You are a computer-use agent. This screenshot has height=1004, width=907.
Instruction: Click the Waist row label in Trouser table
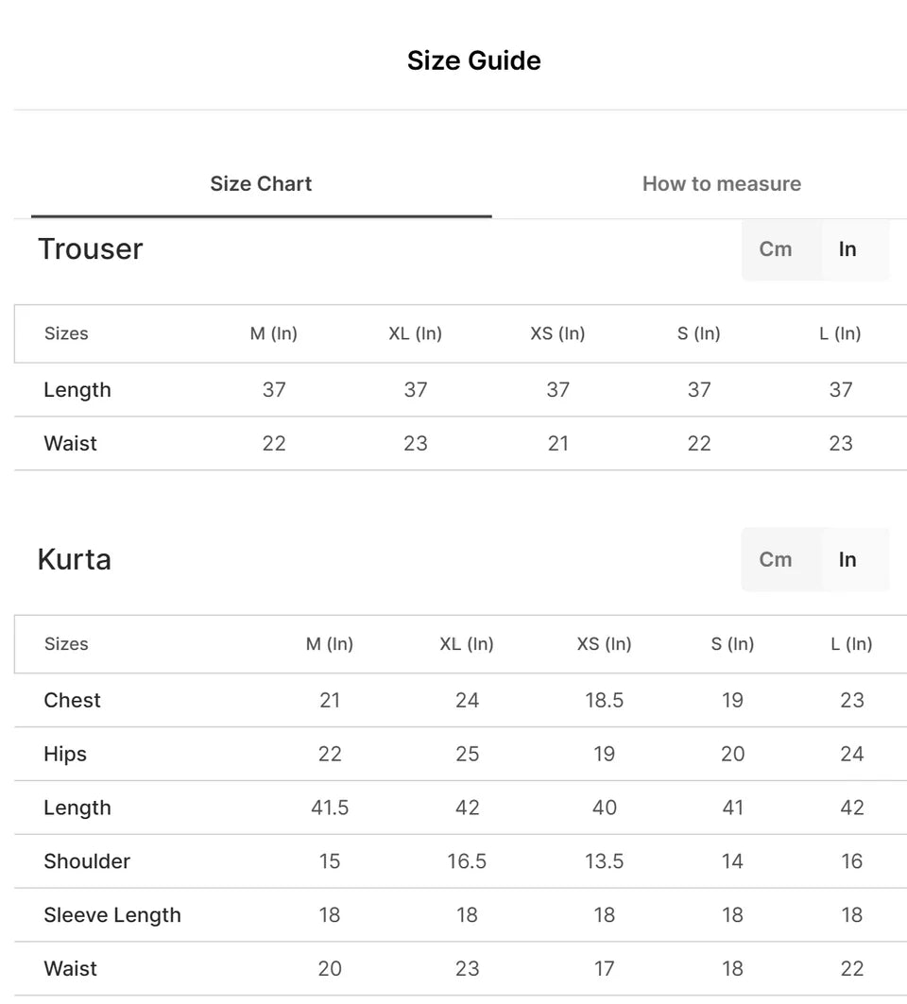pos(70,443)
